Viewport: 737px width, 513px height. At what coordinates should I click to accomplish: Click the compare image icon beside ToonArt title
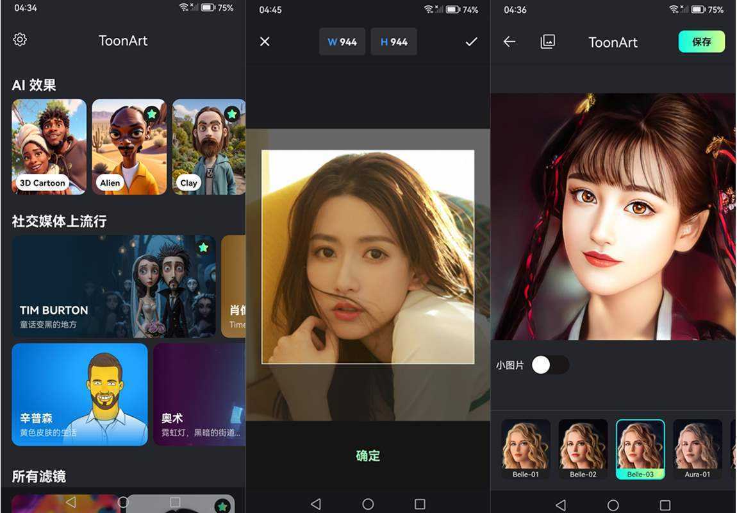pyautogui.click(x=548, y=42)
